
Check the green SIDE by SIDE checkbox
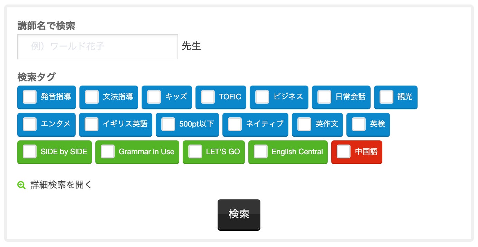pyautogui.click(x=30, y=151)
